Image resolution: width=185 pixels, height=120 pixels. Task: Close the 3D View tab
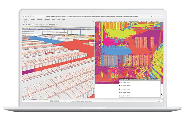(30, 22)
